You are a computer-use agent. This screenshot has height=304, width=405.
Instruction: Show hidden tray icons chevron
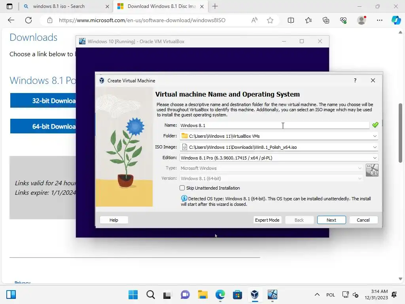317,294
